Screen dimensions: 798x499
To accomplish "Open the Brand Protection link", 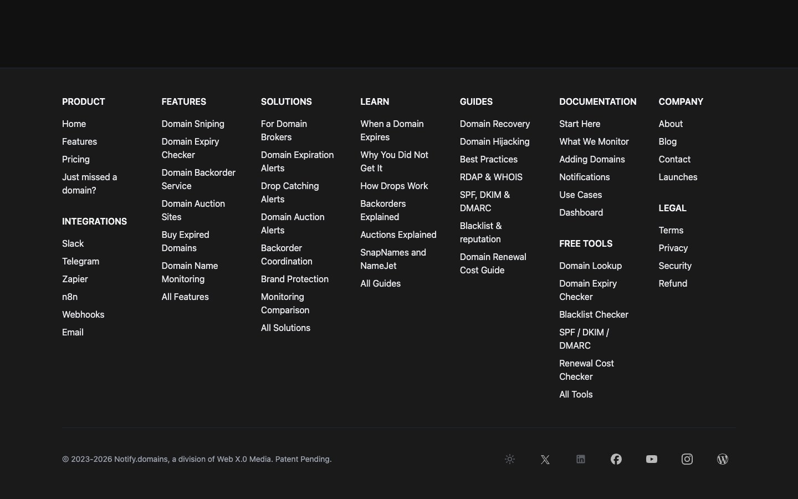I will click(x=295, y=279).
